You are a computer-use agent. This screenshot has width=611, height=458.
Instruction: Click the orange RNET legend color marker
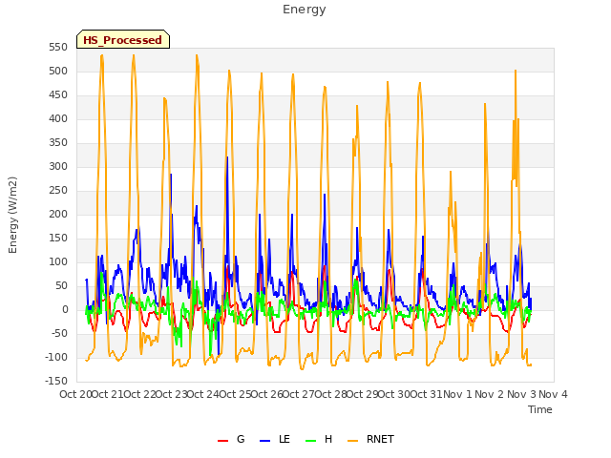(352, 441)
